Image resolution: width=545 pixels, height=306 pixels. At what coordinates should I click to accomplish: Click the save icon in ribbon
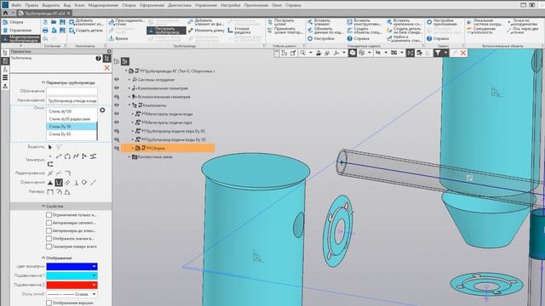click(62, 22)
